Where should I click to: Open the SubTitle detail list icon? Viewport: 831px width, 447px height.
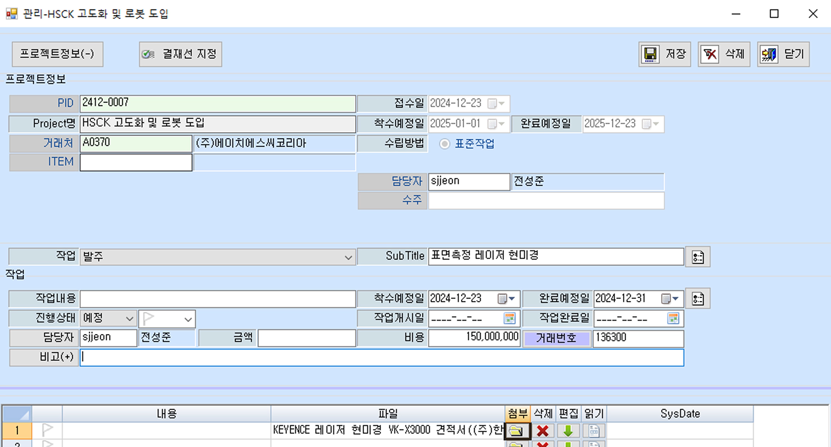[x=697, y=257]
